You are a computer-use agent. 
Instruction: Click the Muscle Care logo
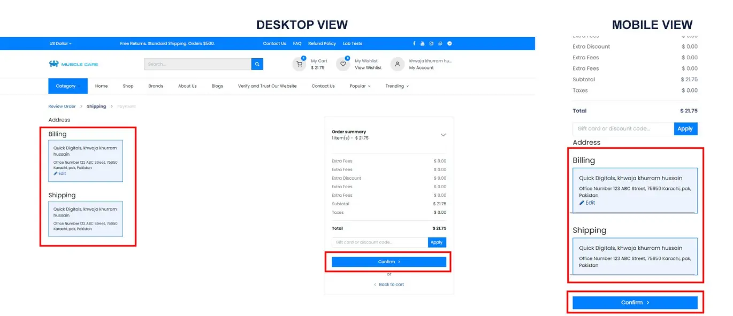pos(73,64)
